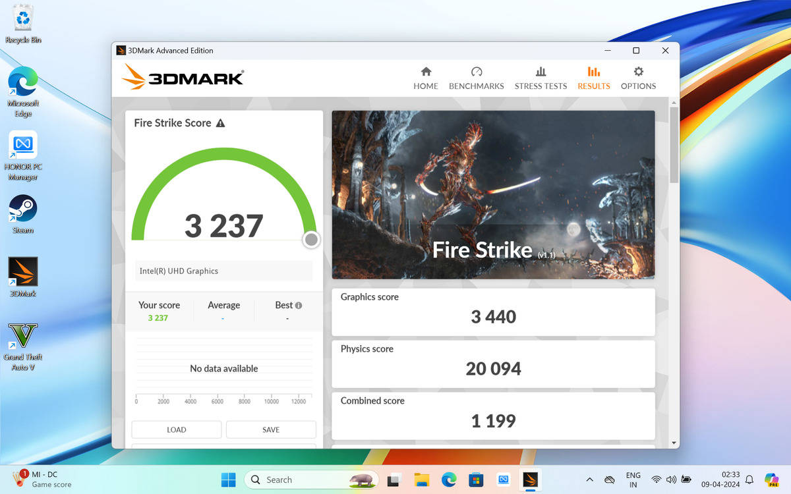Open the Copilot icon in the system tray
Screen dimensions: 791x494
pos(771,480)
